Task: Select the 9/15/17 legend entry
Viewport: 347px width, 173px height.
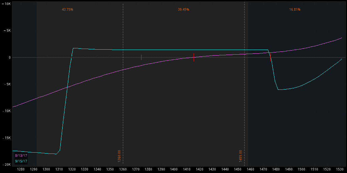Action: point(21,161)
